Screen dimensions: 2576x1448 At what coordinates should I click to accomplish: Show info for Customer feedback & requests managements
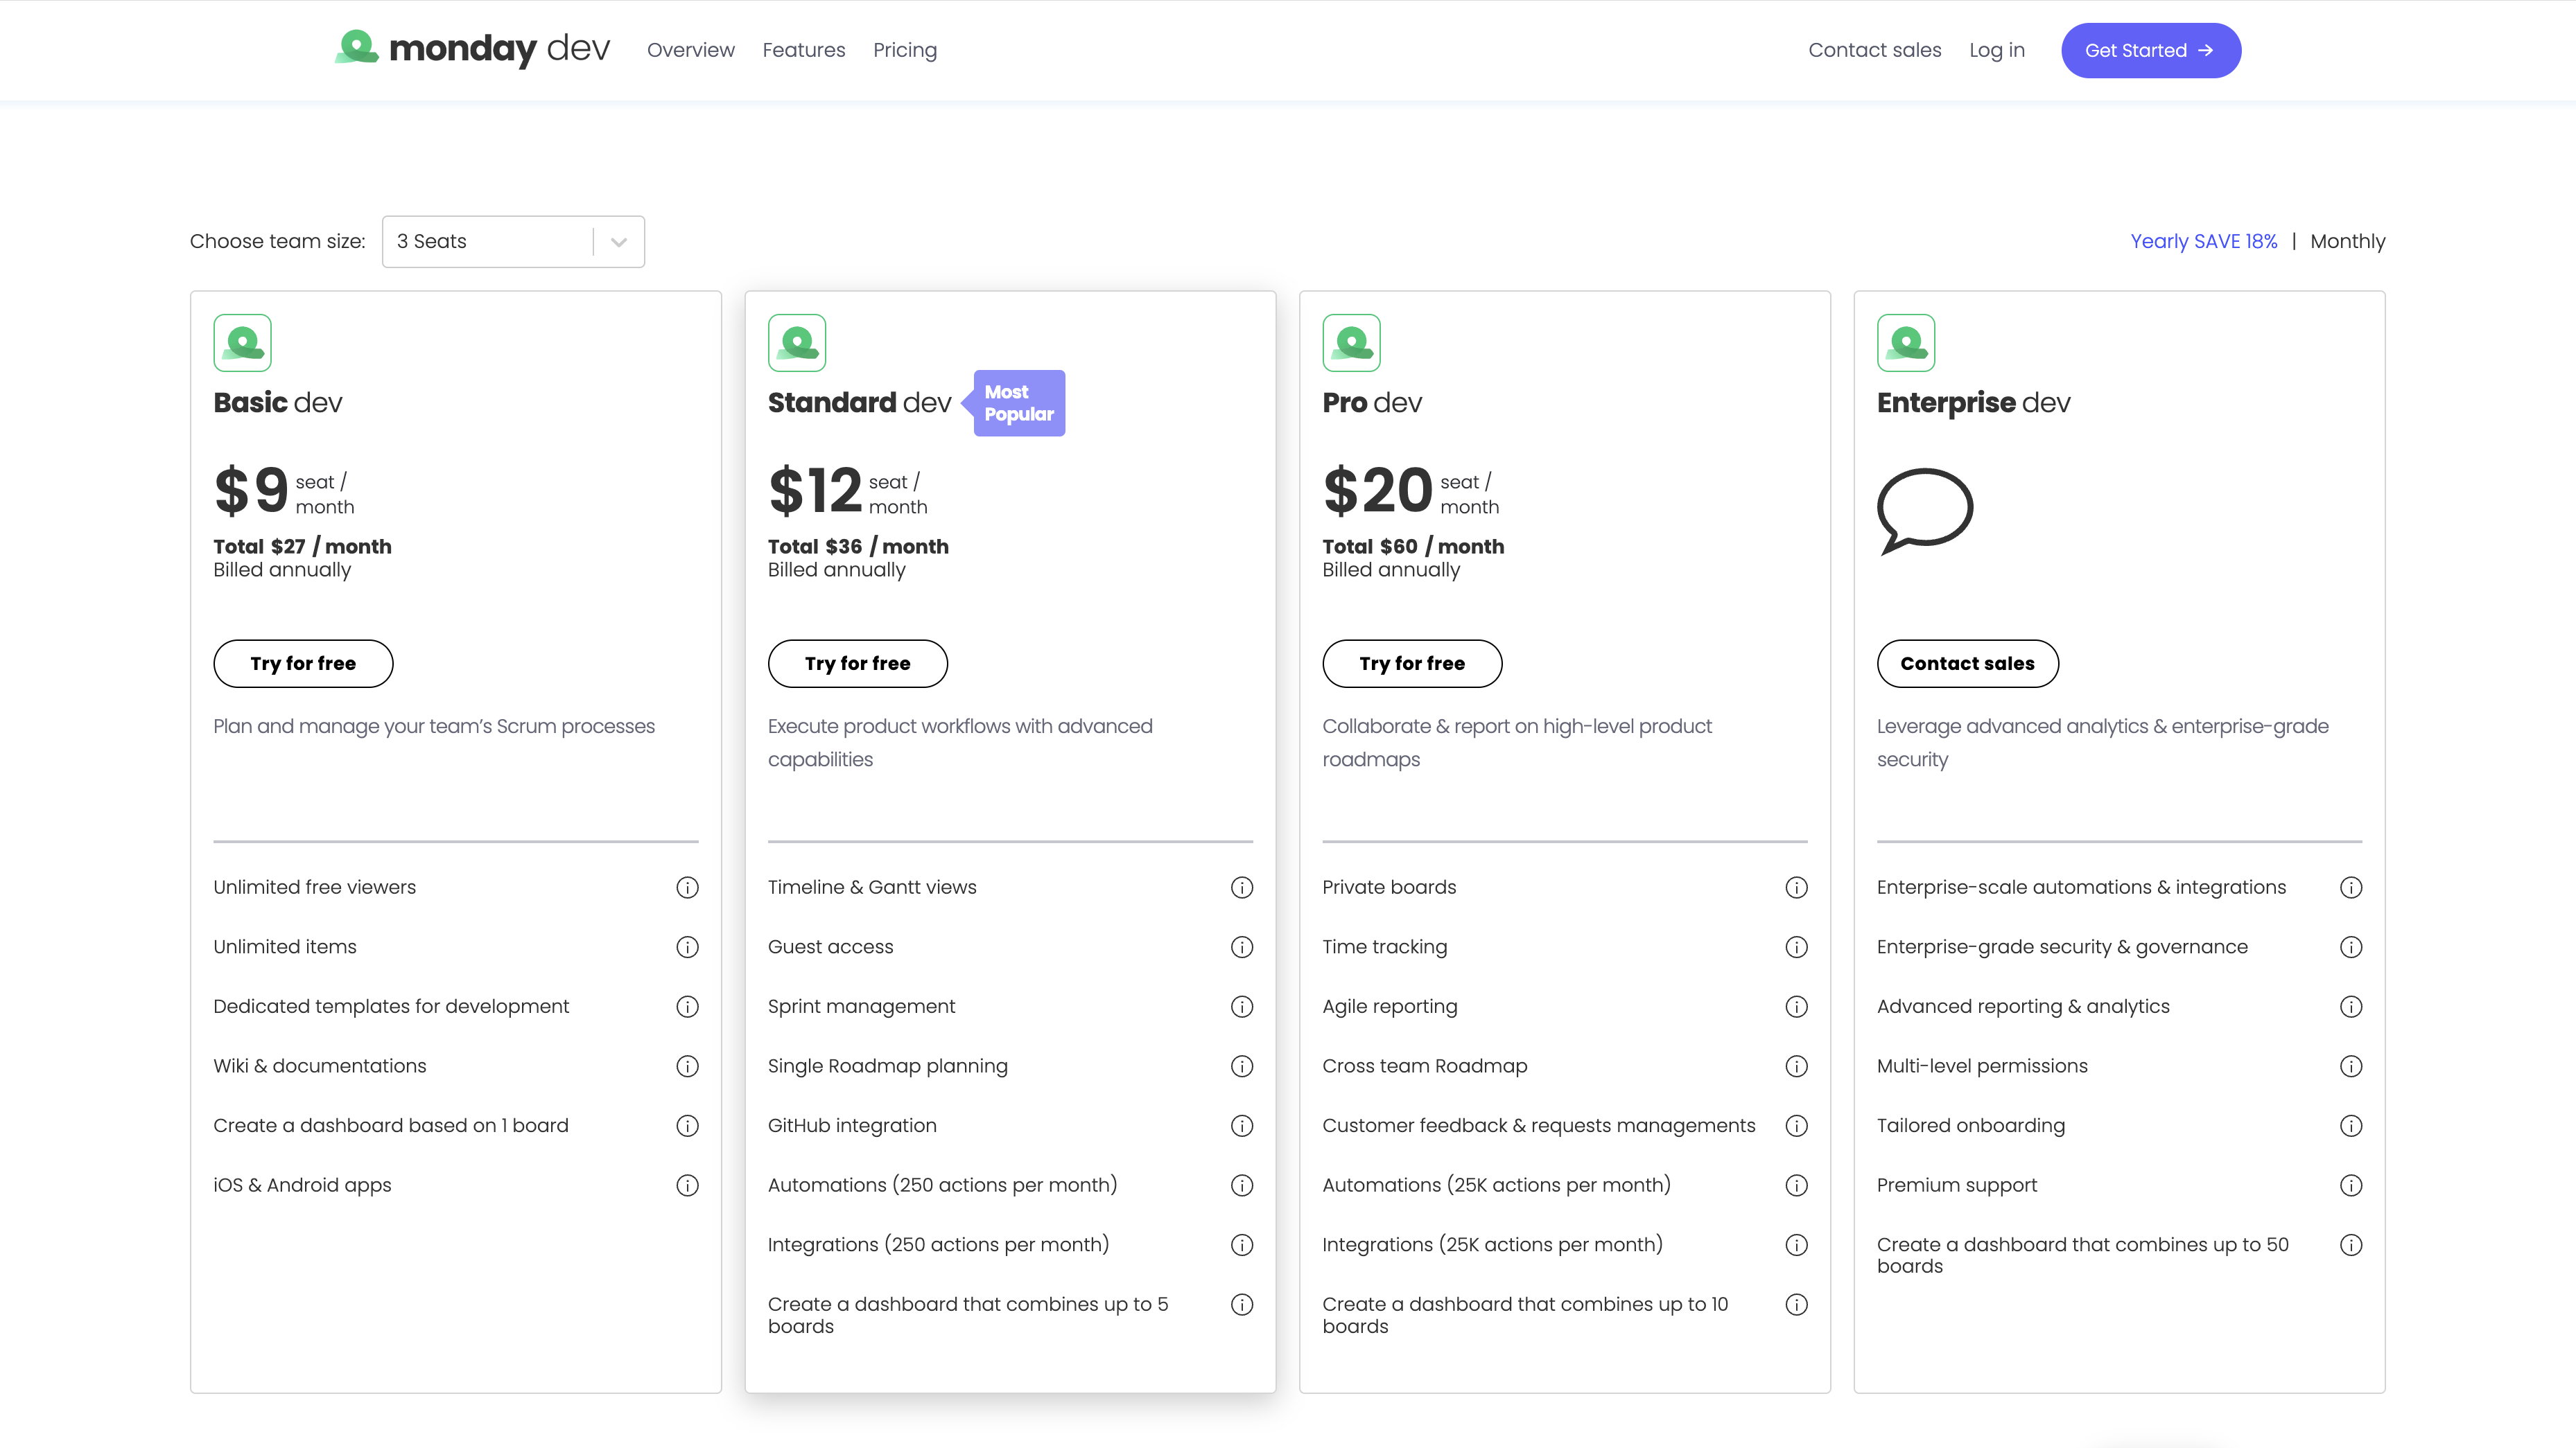pos(1796,1125)
